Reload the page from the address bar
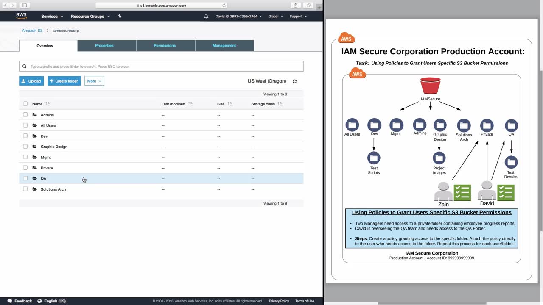 [x=224, y=6]
